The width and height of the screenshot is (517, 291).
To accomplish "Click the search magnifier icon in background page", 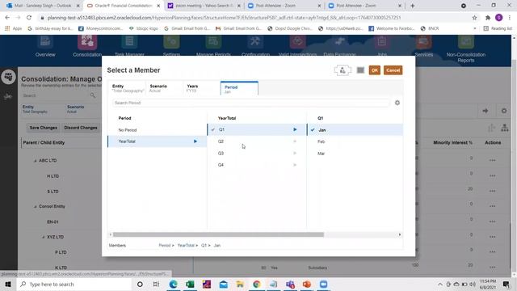I will coord(93,95).
